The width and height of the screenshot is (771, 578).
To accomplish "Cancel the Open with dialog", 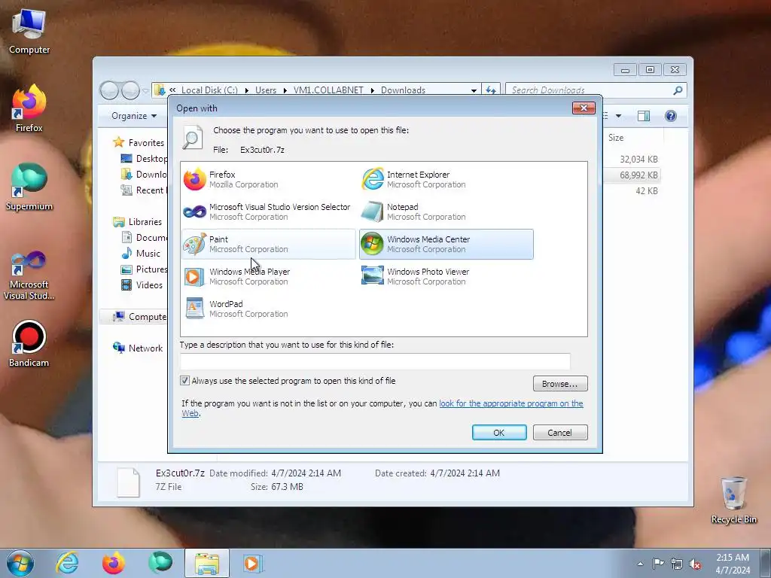I will coord(560,433).
